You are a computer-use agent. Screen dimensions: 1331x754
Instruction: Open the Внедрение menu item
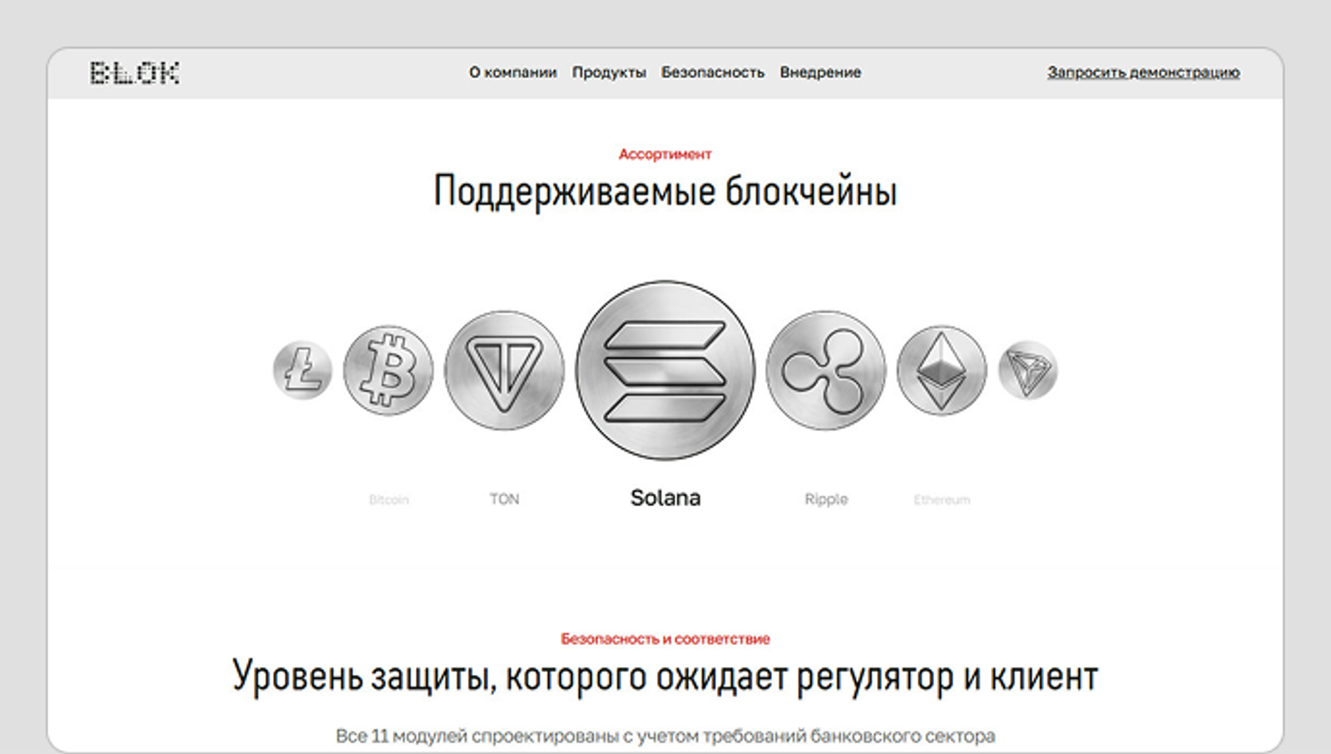pyautogui.click(x=820, y=72)
